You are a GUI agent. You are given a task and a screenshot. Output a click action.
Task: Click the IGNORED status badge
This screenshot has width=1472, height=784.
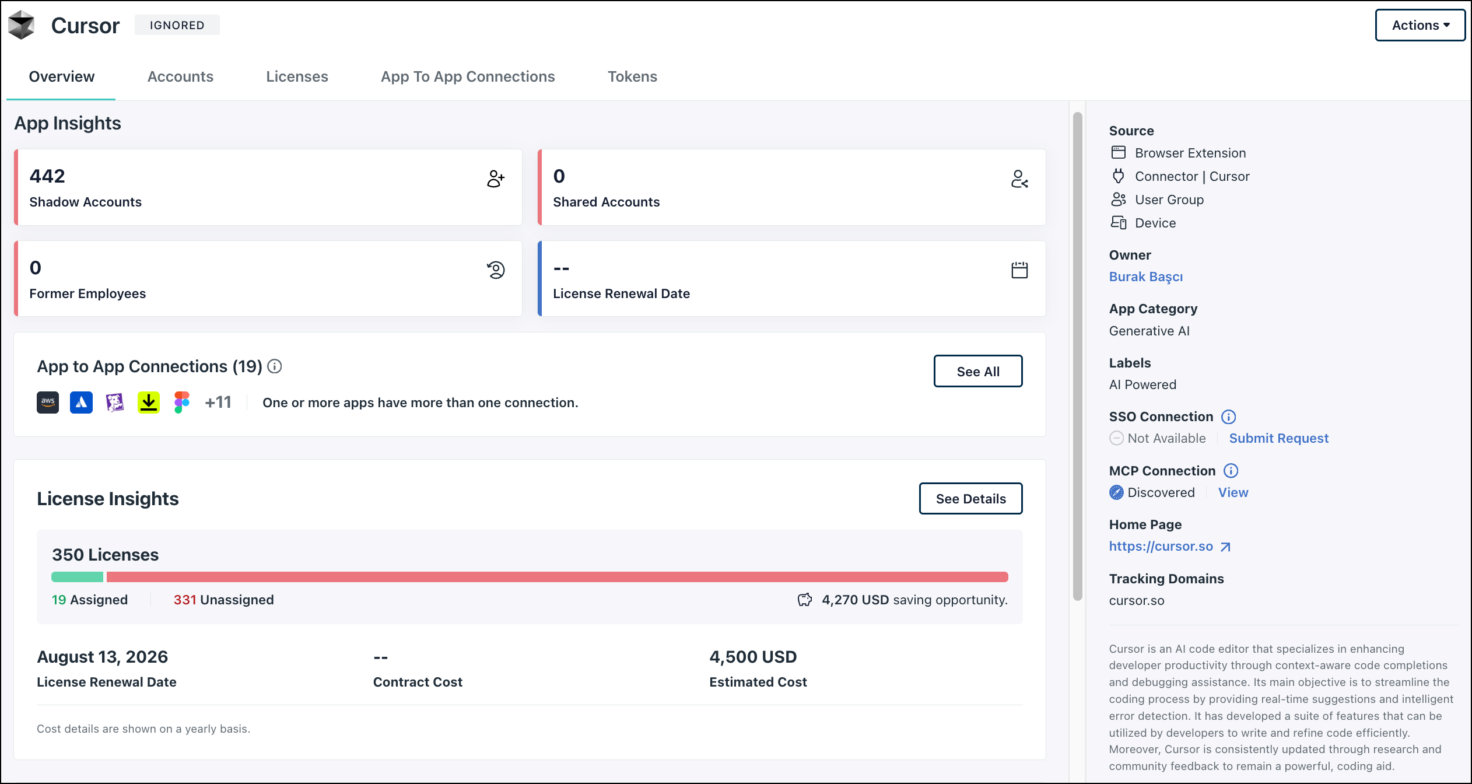[177, 25]
